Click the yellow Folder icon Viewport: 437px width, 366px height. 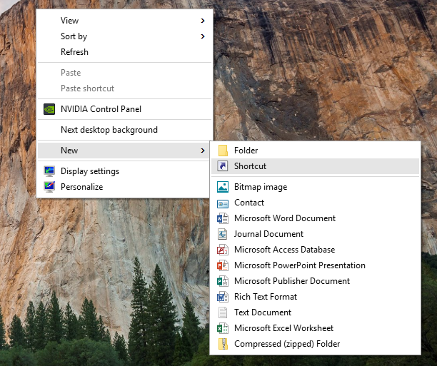(x=223, y=151)
